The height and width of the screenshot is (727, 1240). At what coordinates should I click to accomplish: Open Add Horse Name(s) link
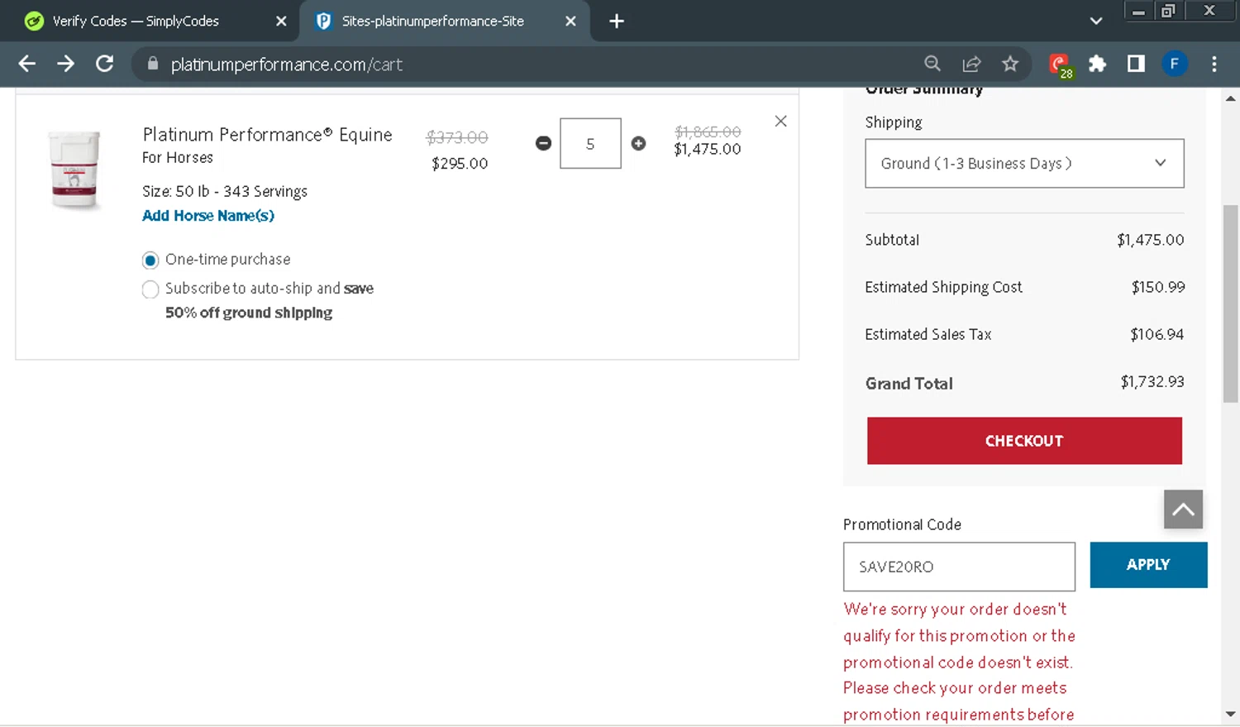[x=208, y=216]
